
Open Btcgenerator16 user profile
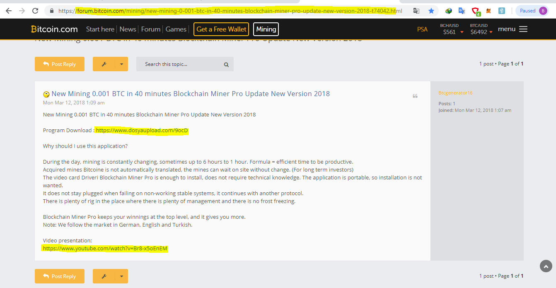[455, 93]
